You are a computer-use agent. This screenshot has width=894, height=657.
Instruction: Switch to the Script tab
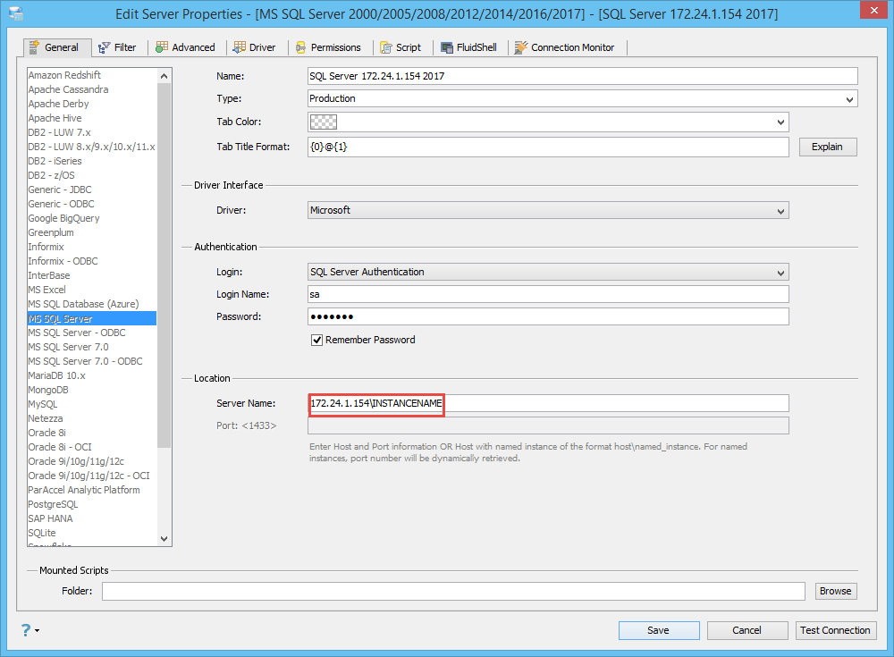(401, 47)
